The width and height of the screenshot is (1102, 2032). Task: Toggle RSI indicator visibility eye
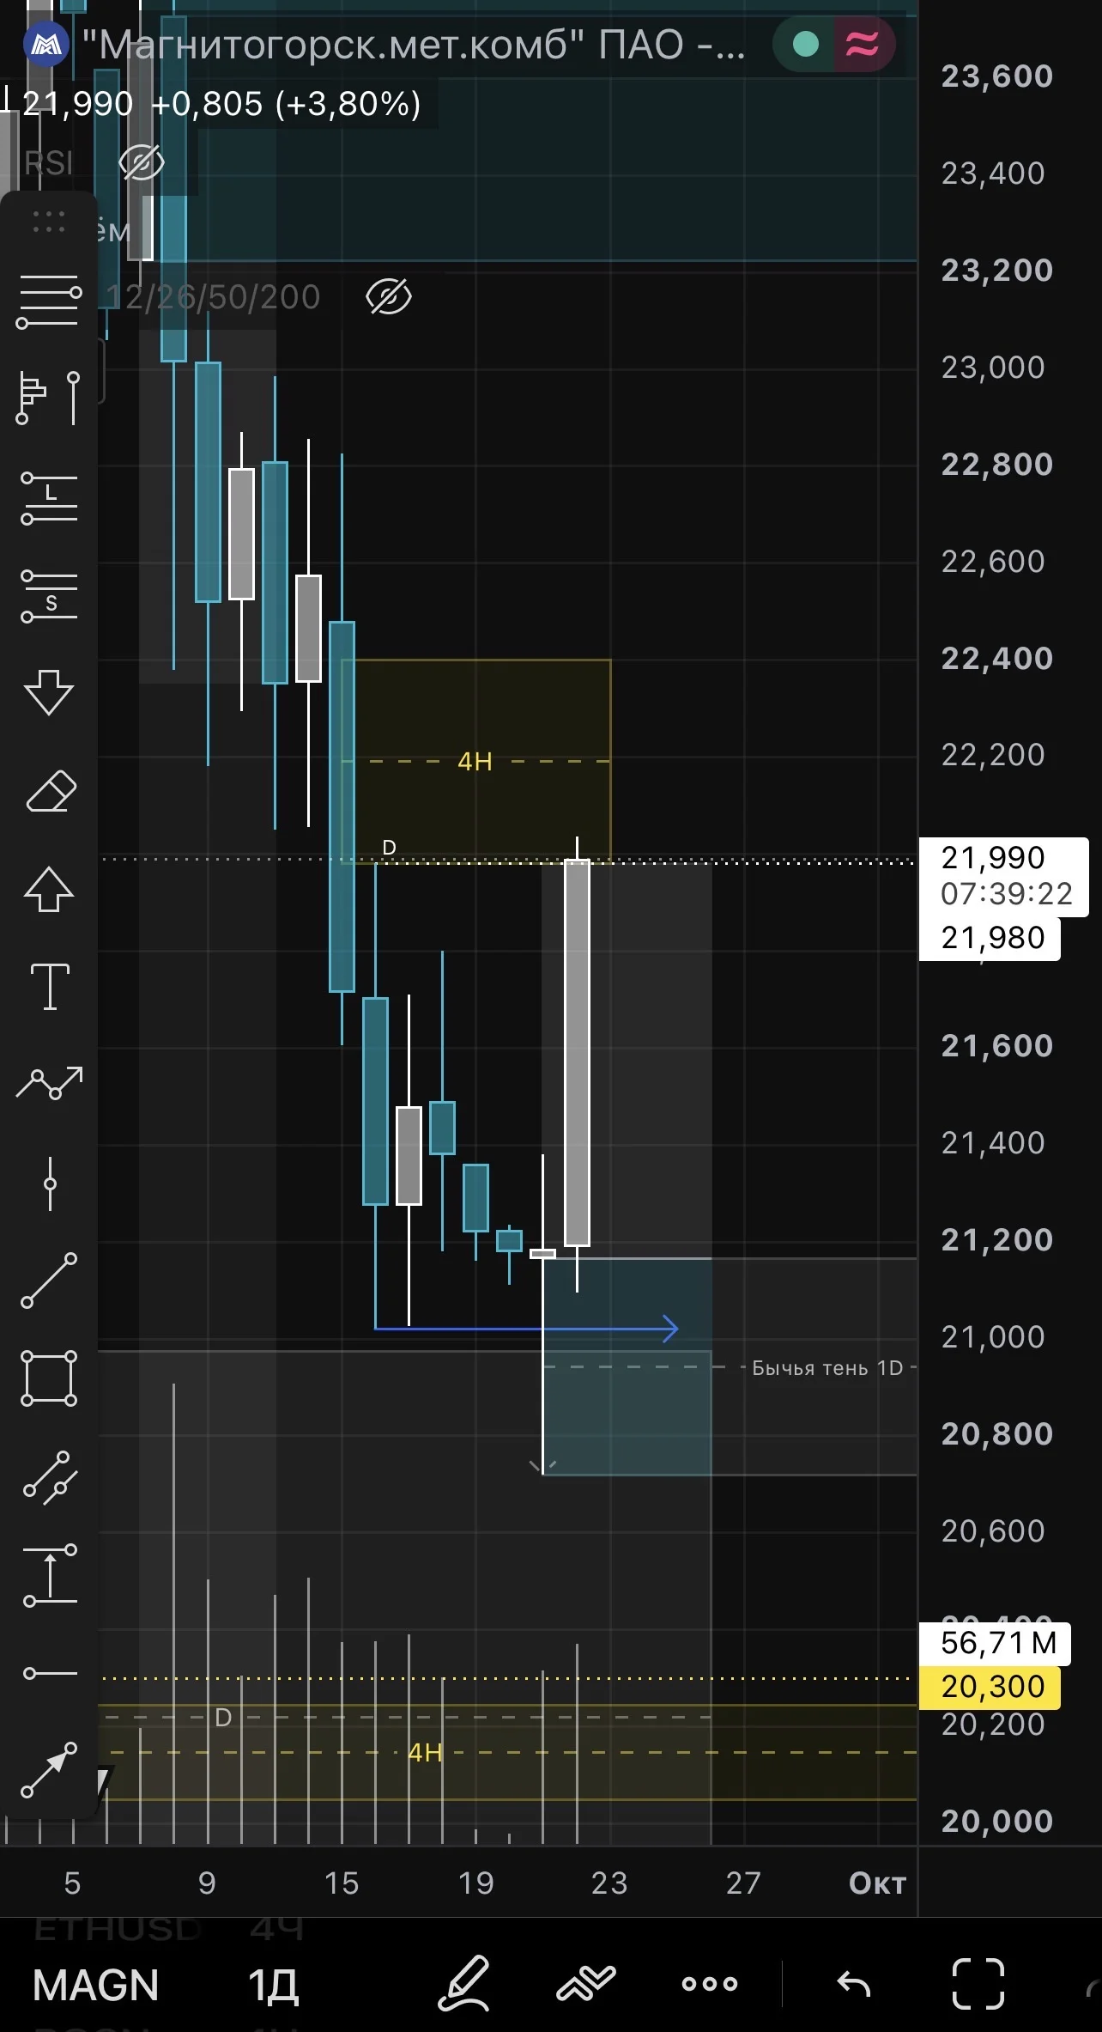tap(142, 162)
